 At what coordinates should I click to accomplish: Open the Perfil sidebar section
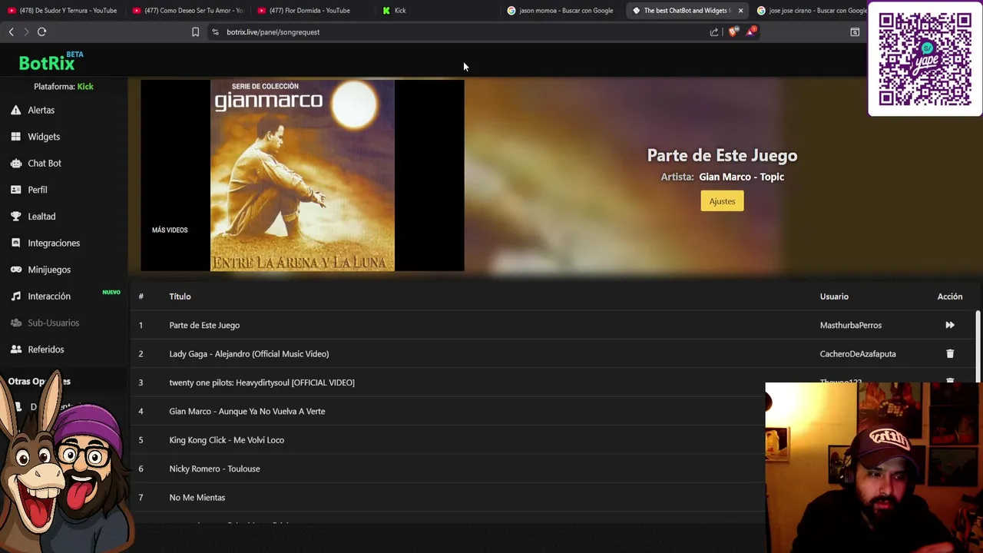[38, 190]
